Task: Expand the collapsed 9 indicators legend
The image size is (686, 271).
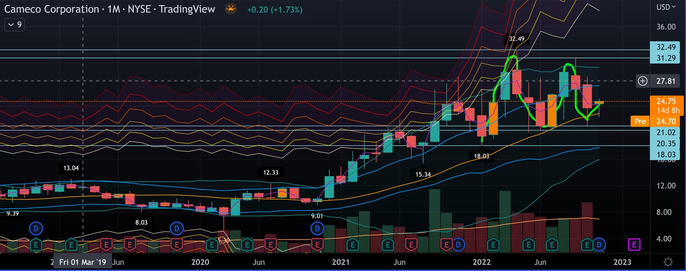Action: [x=15, y=25]
